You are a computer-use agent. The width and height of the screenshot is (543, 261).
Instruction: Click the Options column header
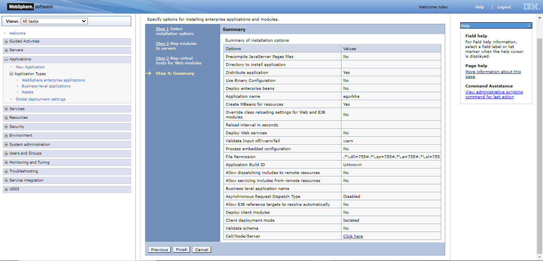pyautogui.click(x=233, y=49)
